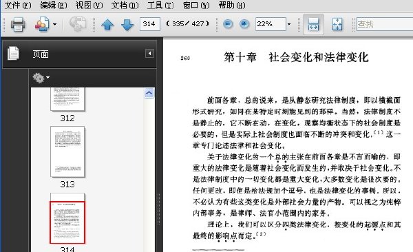Toggle fit width scrolling mode icon

pos(313,24)
